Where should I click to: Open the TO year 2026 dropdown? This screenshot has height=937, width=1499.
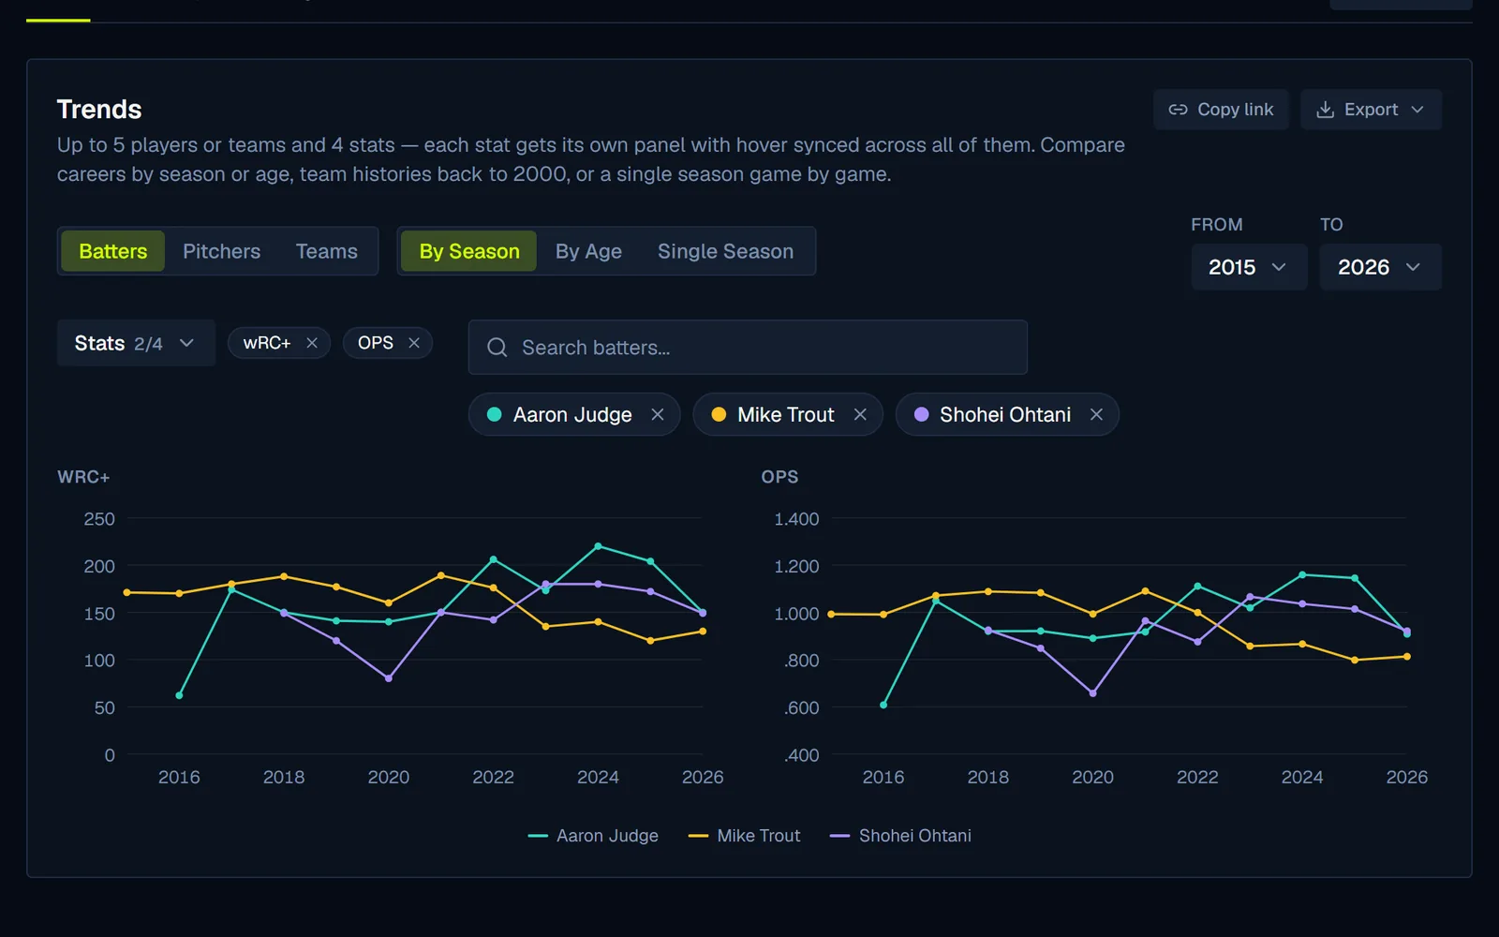click(1380, 267)
